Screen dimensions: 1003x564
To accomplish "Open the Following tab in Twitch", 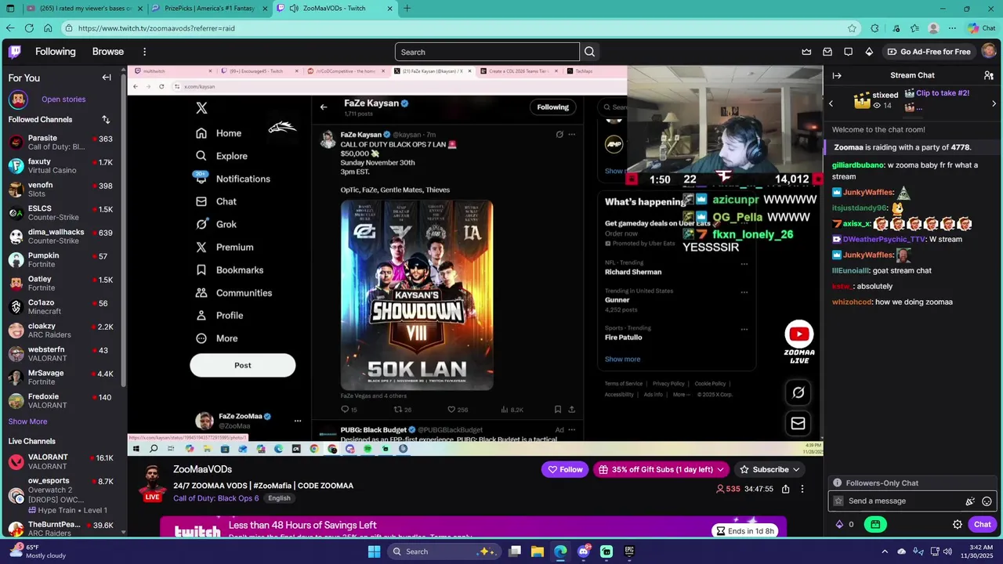I will tap(56, 52).
